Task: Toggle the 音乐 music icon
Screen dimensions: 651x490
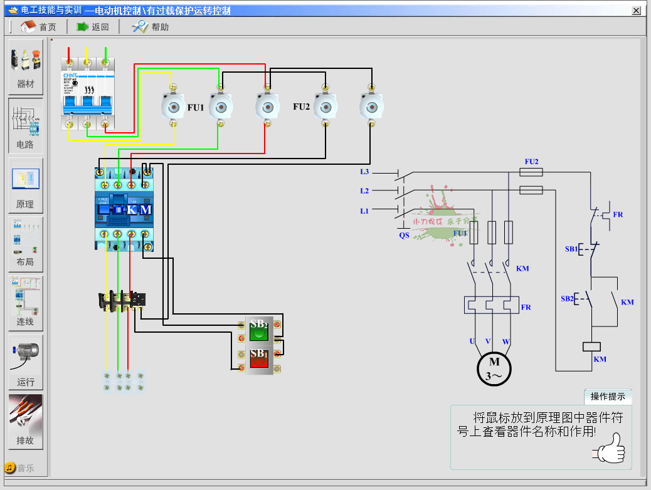Action: point(11,468)
